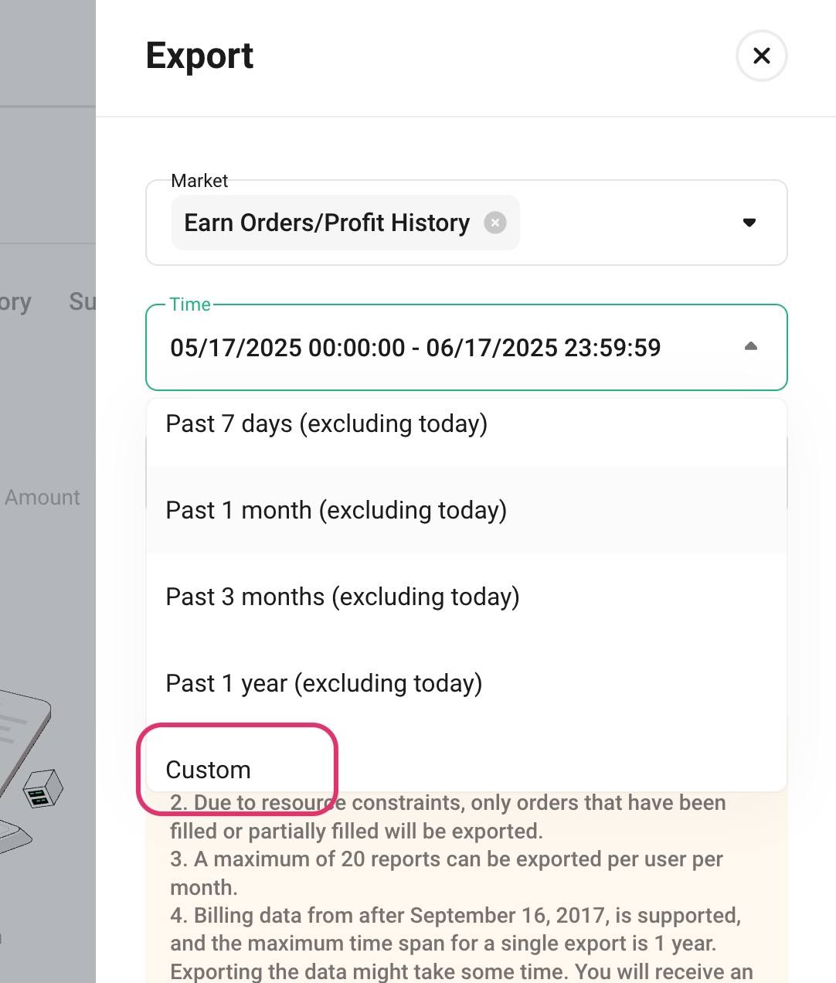The image size is (836, 983).
Task: Click the Market selection box
Action: click(467, 223)
